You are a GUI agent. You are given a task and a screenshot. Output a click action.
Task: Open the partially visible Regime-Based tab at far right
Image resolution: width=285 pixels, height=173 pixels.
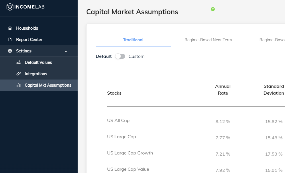pyautogui.click(x=272, y=40)
